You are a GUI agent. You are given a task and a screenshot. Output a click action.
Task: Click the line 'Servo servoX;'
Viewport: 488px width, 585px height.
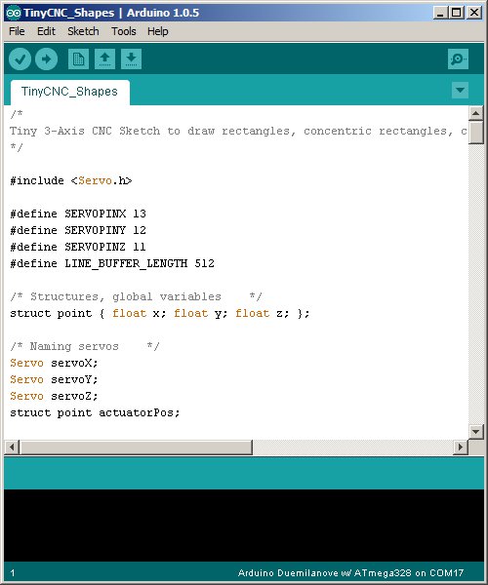[54, 363]
